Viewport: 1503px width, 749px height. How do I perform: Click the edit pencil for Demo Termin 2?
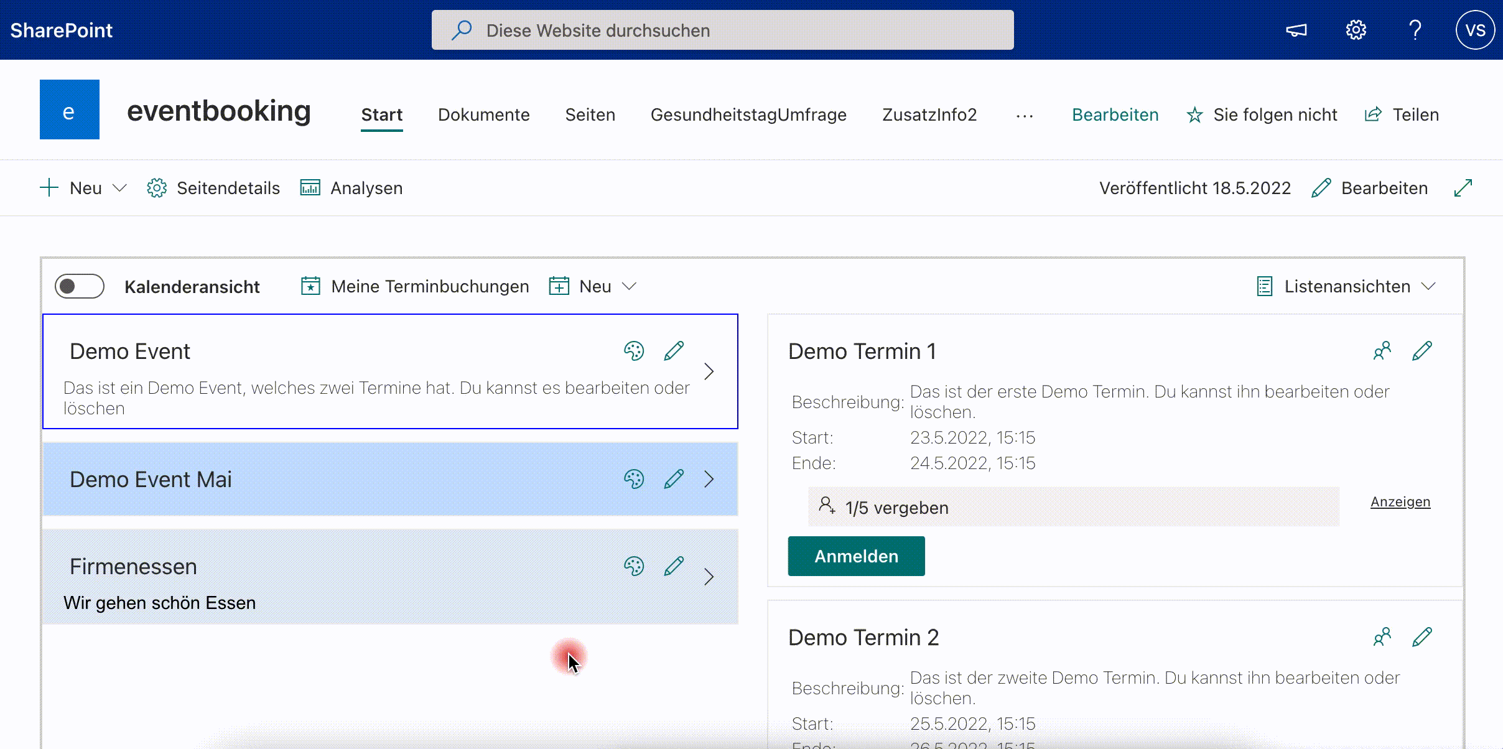(1422, 637)
